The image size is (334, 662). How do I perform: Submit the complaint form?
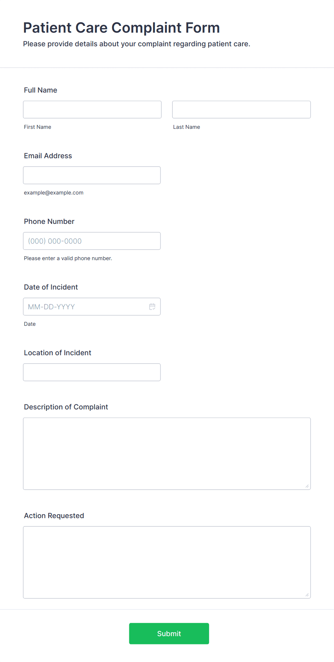[169, 633]
